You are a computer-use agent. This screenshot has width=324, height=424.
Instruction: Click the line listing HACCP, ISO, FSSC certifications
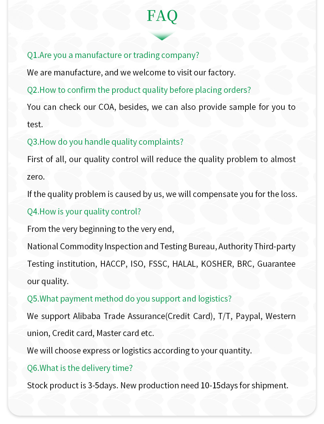click(x=161, y=264)
